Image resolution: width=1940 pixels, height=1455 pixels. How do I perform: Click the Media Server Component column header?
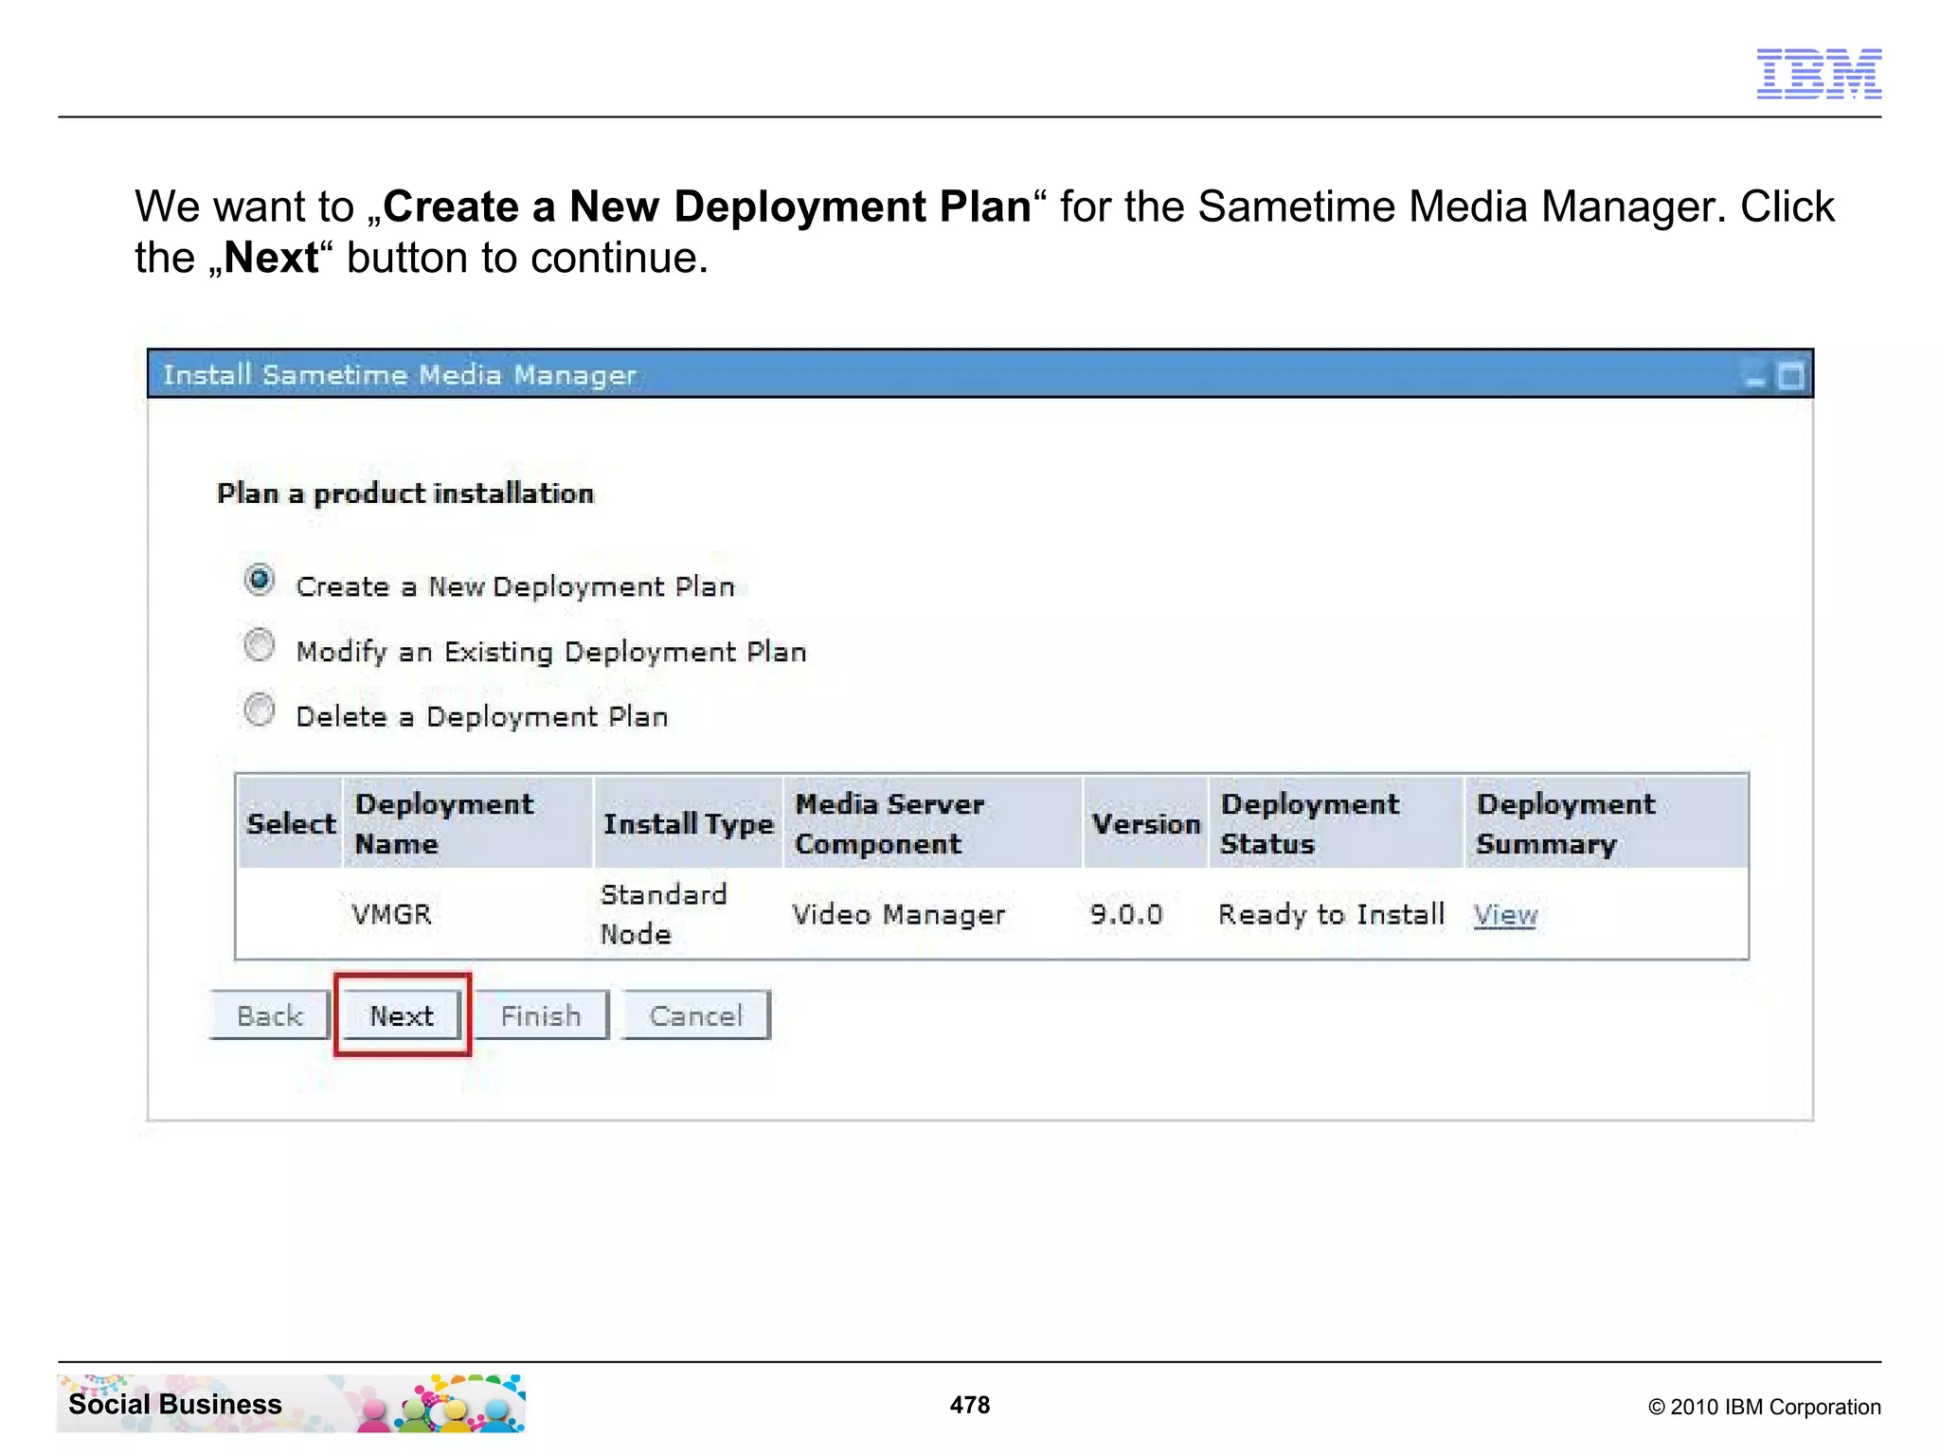tap(933, 823)
